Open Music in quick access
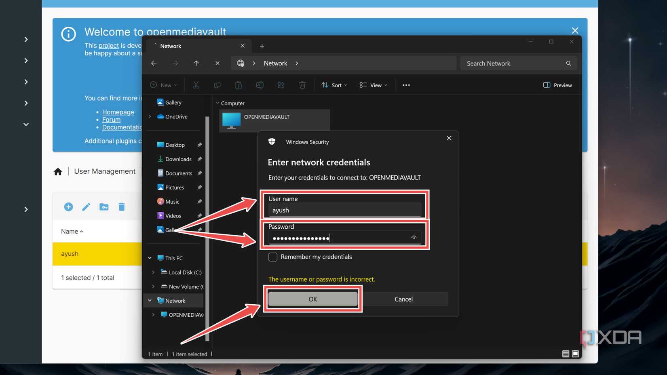 (x=168, y=201)
